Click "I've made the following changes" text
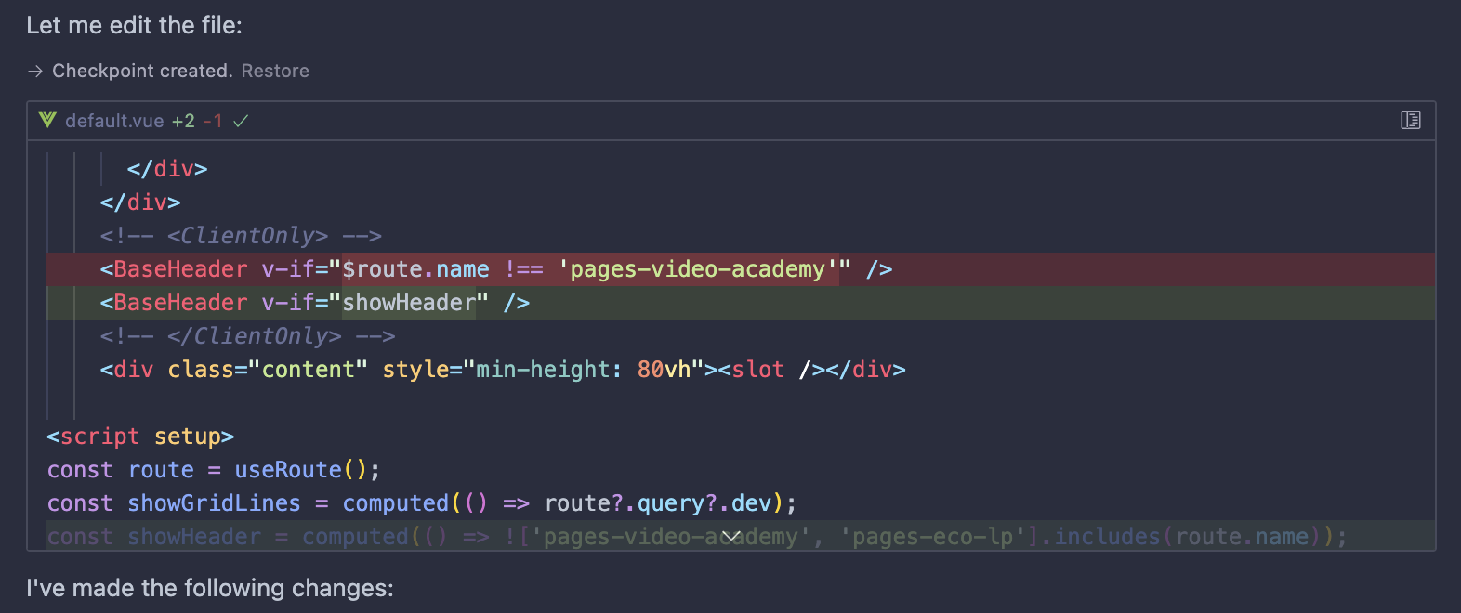 (x=210, y=588)
